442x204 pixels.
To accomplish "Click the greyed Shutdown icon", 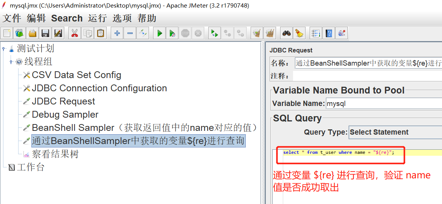I will click(x=198, y=33).
